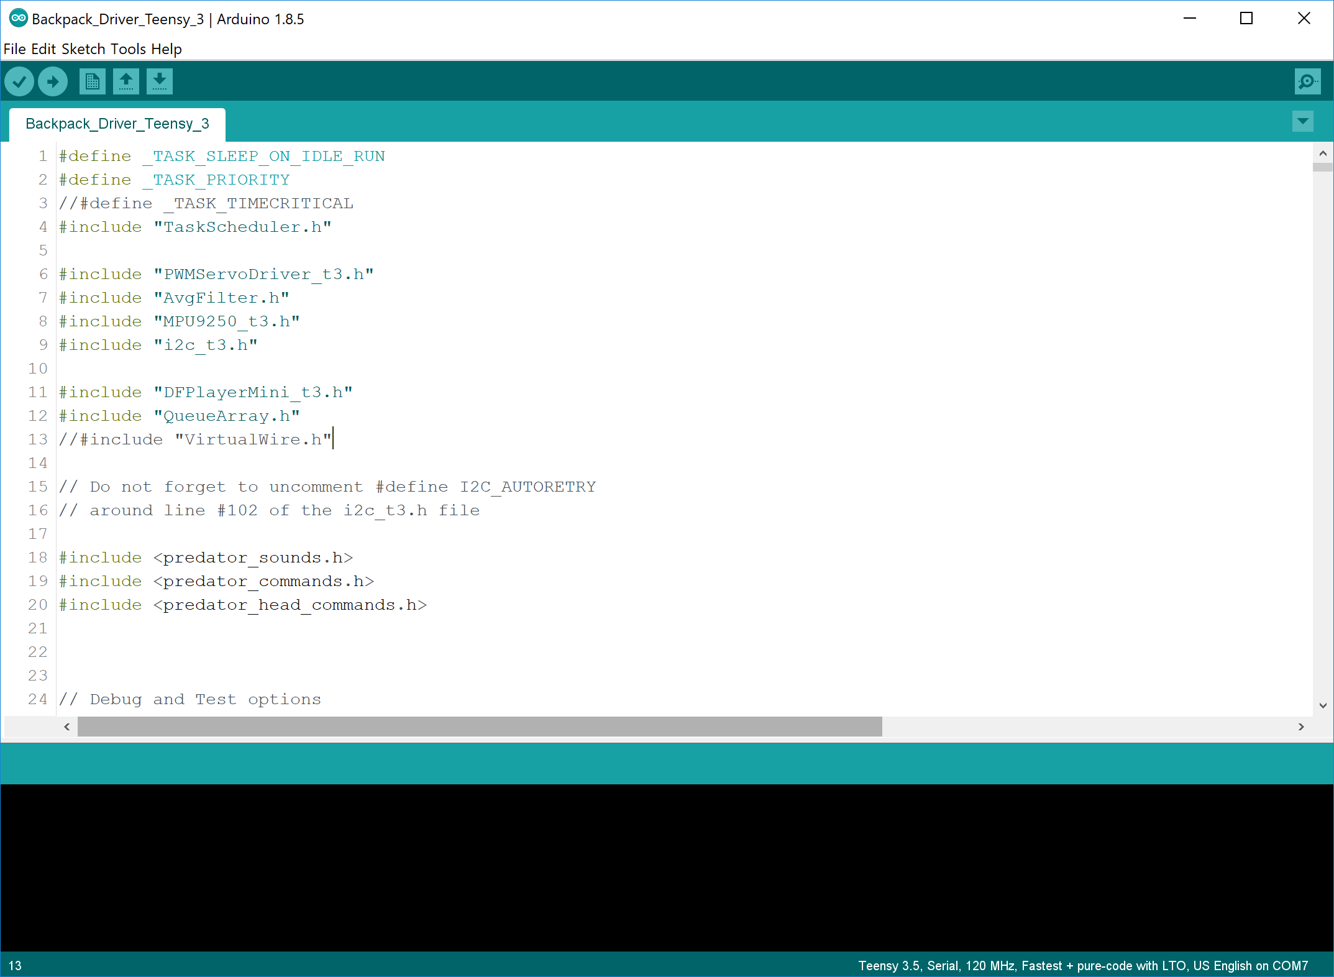Upload the sketch to the Teensy board
This screenshot has width=1334, height=977.
[53, 81]
